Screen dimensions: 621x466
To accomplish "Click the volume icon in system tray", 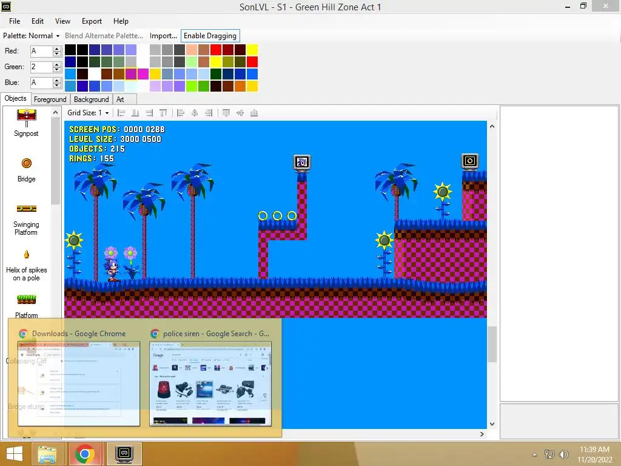I will (x=563, y=454).
